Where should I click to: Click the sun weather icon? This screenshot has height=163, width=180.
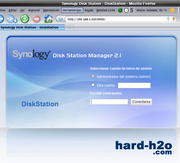[x=172, y=10]
